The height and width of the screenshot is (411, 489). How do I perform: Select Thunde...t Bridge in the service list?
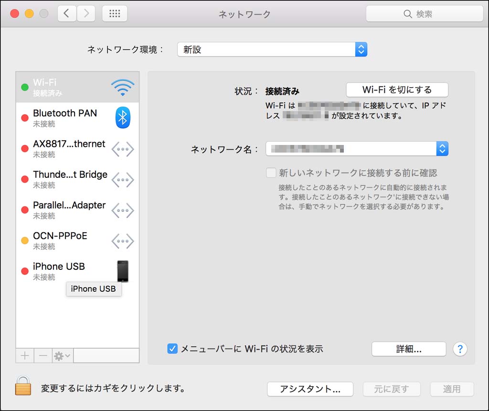77,179
